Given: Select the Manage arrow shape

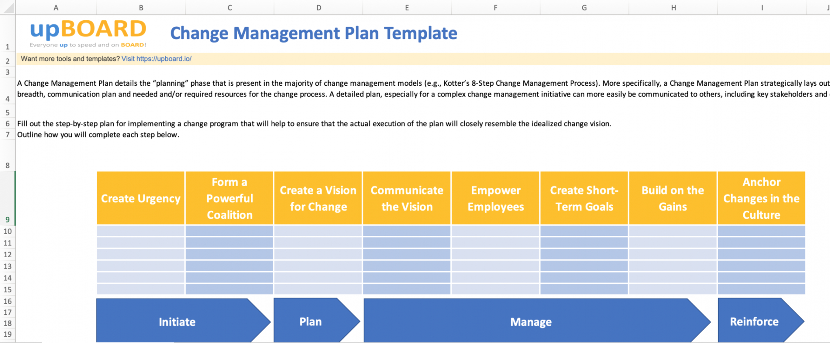Looking at the screenshot, I should (531, 322).
